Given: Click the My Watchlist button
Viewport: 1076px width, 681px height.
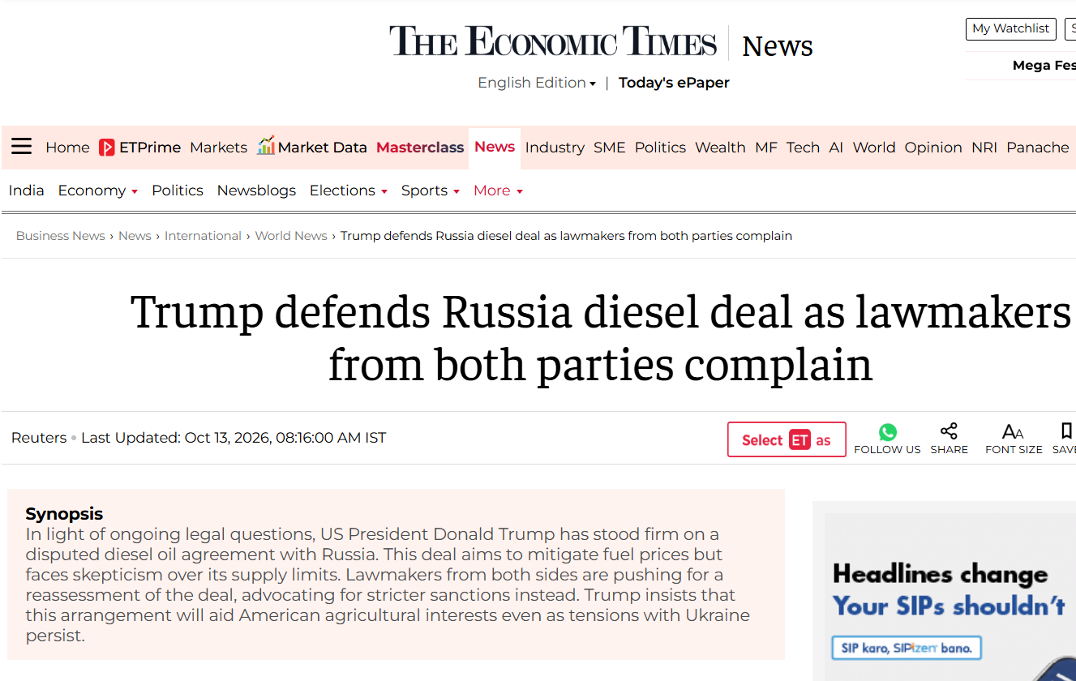Looking at the screenshot, I should tap(1010, 28).
